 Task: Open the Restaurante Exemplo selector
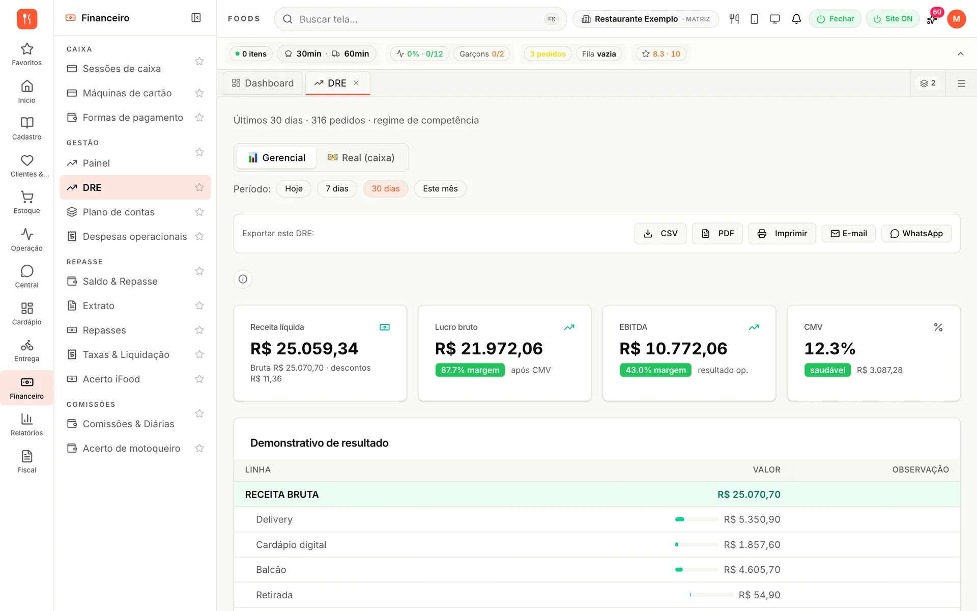646,19
